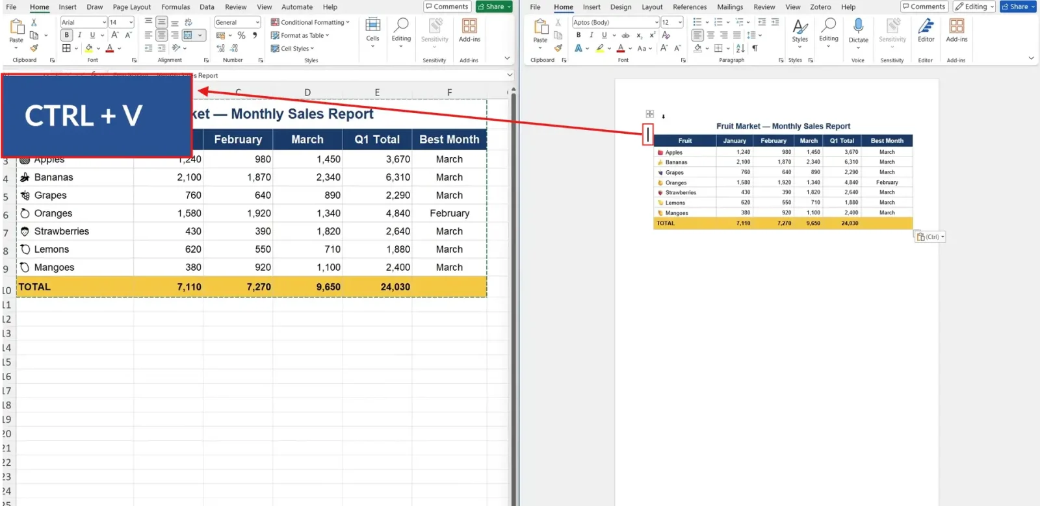The height and width of the screenshot is (506, 1040).
Task: Click the Word table move handle
Action: (649, 114)
